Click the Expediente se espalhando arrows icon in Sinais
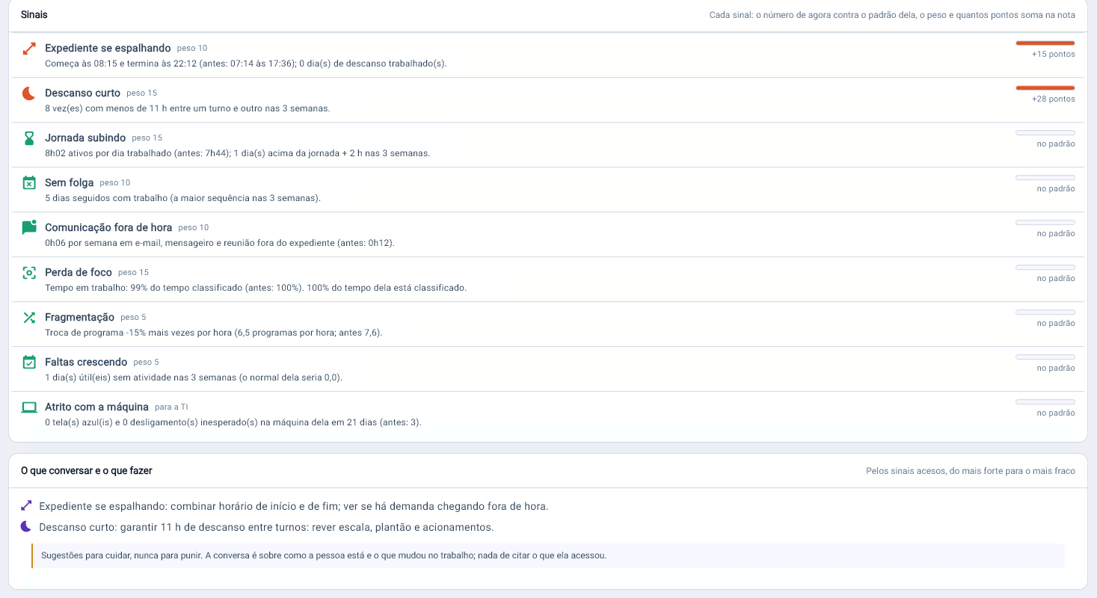The width and height of the screenshot is (1097, 598). coord(29,49)
